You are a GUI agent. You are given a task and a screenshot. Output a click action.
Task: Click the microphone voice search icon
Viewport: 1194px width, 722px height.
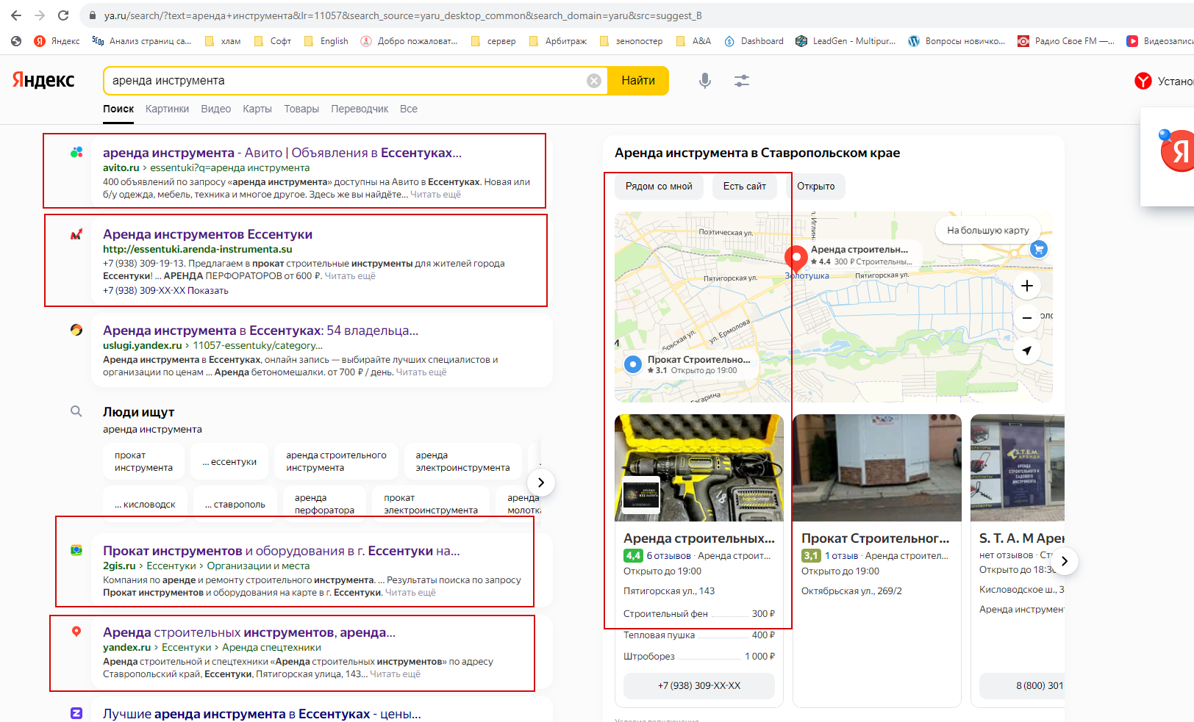[704, 81]
